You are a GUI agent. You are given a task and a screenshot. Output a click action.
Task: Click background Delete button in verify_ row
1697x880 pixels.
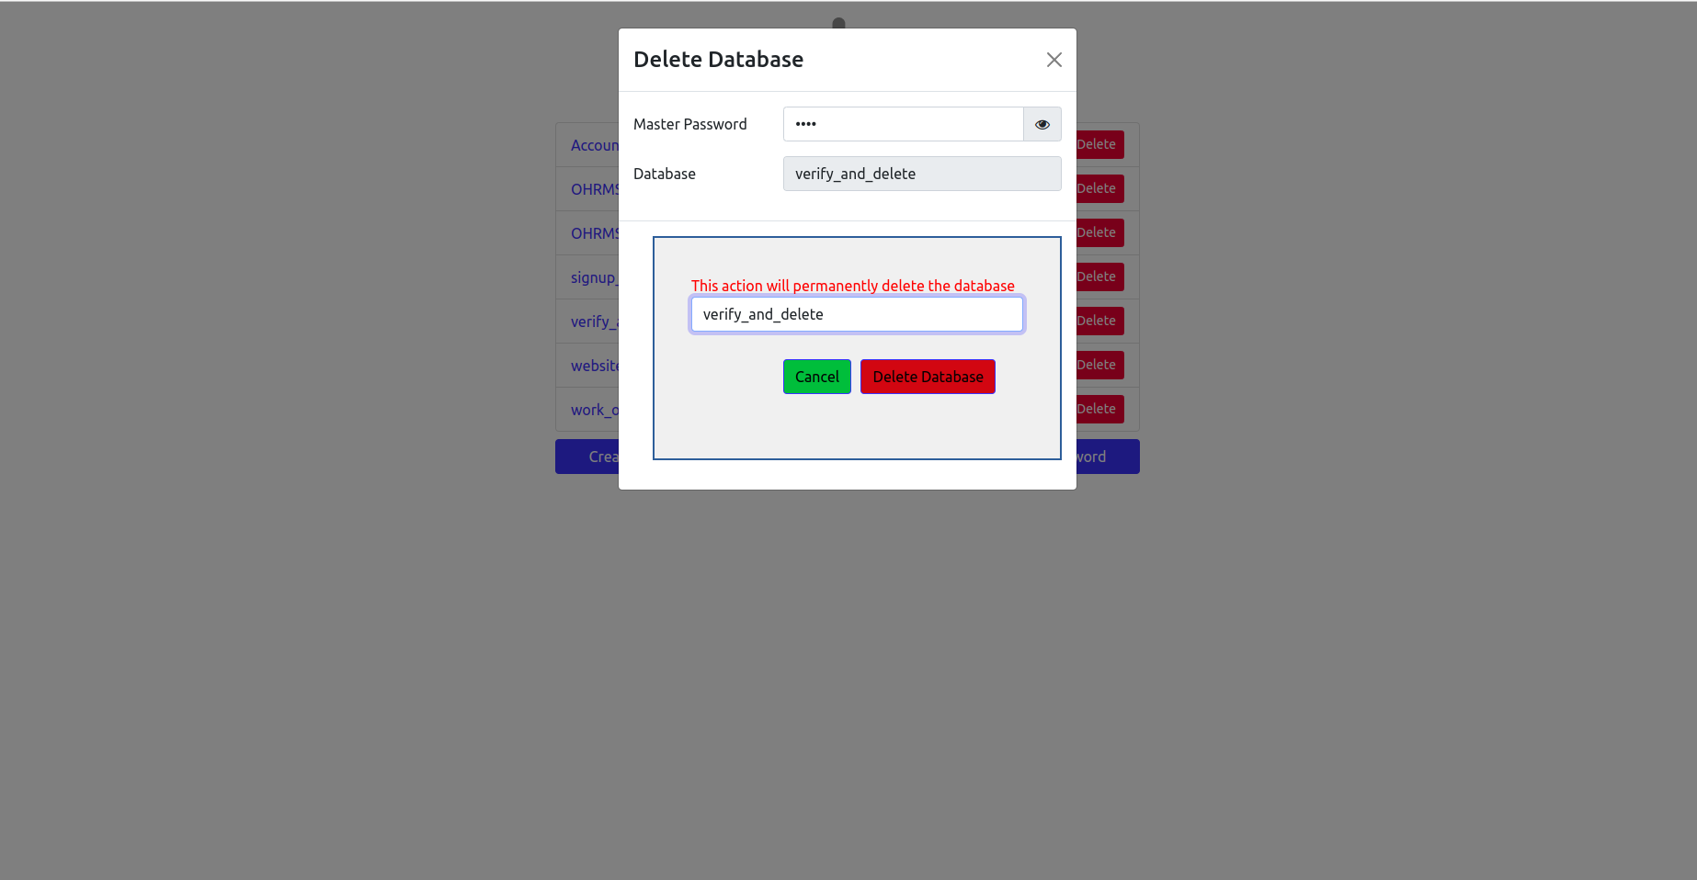point(1099,321)
